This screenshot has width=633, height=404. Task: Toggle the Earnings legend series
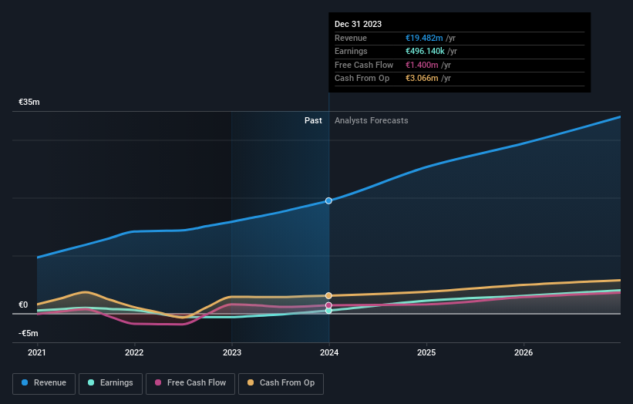point(110,383)
